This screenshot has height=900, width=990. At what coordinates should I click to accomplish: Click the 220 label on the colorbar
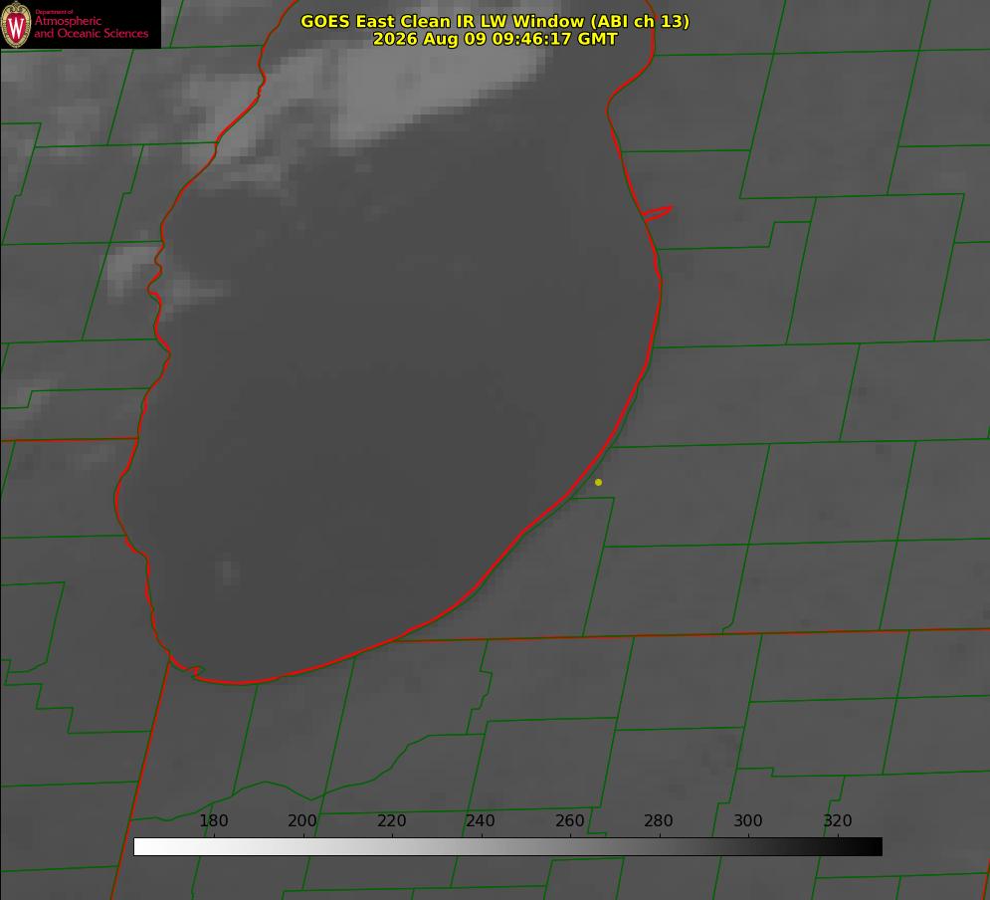click(x=391, y=821)
